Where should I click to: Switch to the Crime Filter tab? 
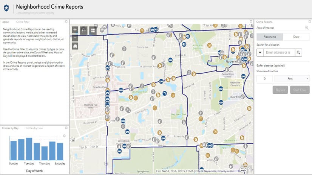point(23,22)
